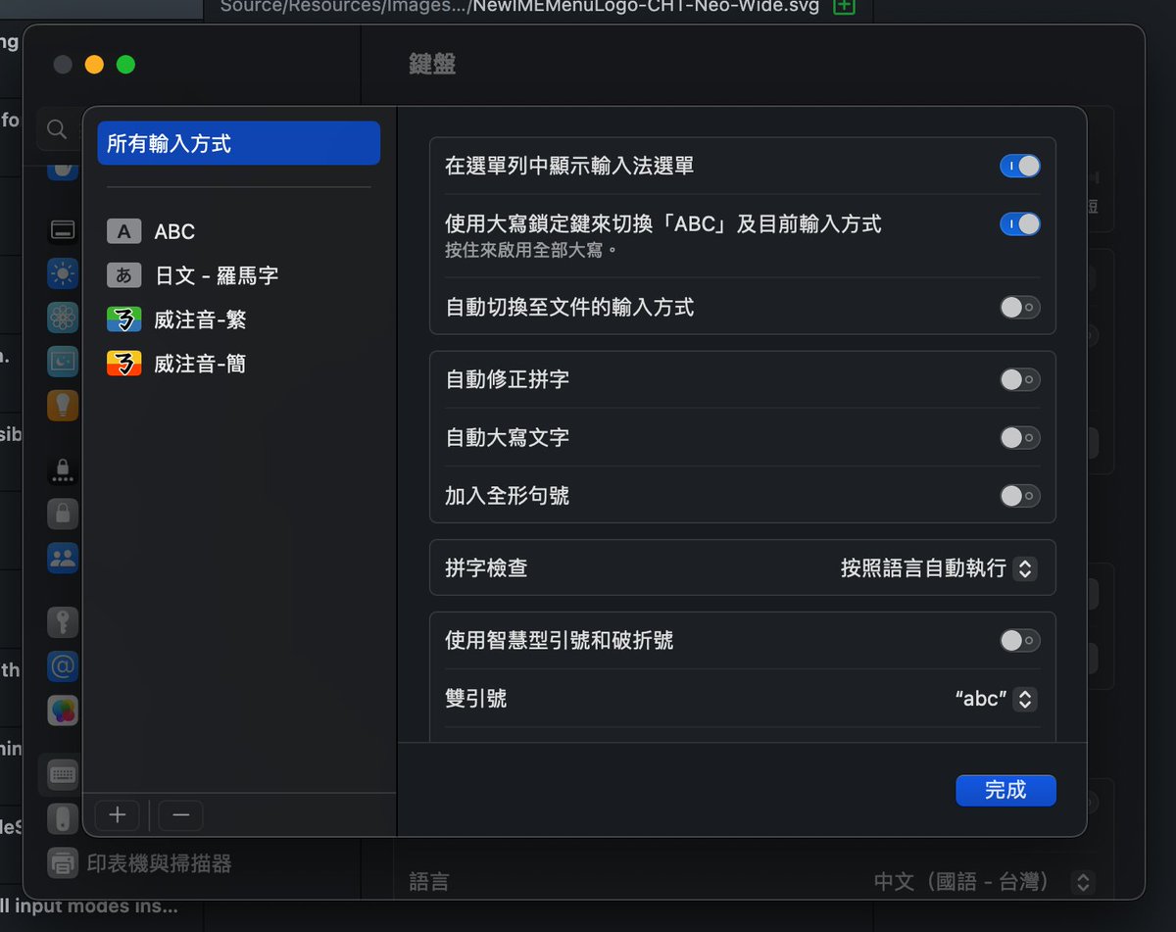Click the 按住來啟用全部大寫。 hint text

point(530,250)
